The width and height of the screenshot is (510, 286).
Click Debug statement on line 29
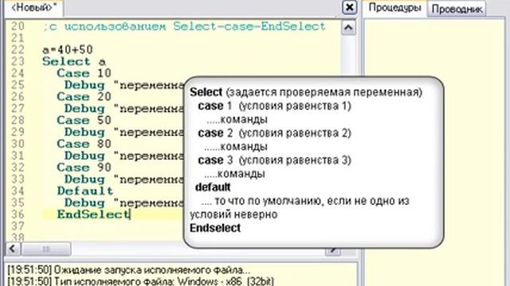point(124,133)
